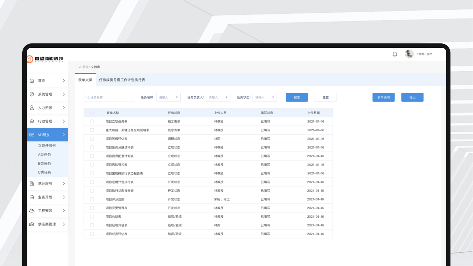Check the box for 项目变更管理表
Screen dimensions: 473x266
(92, 208)
